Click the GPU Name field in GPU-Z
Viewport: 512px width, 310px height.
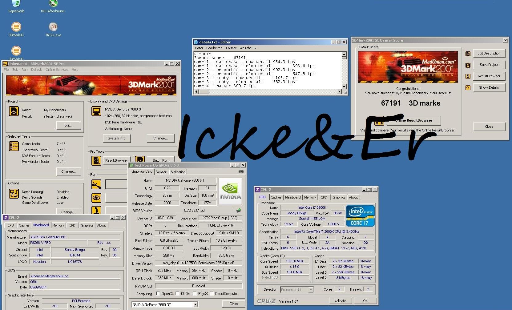click(185, 180)
